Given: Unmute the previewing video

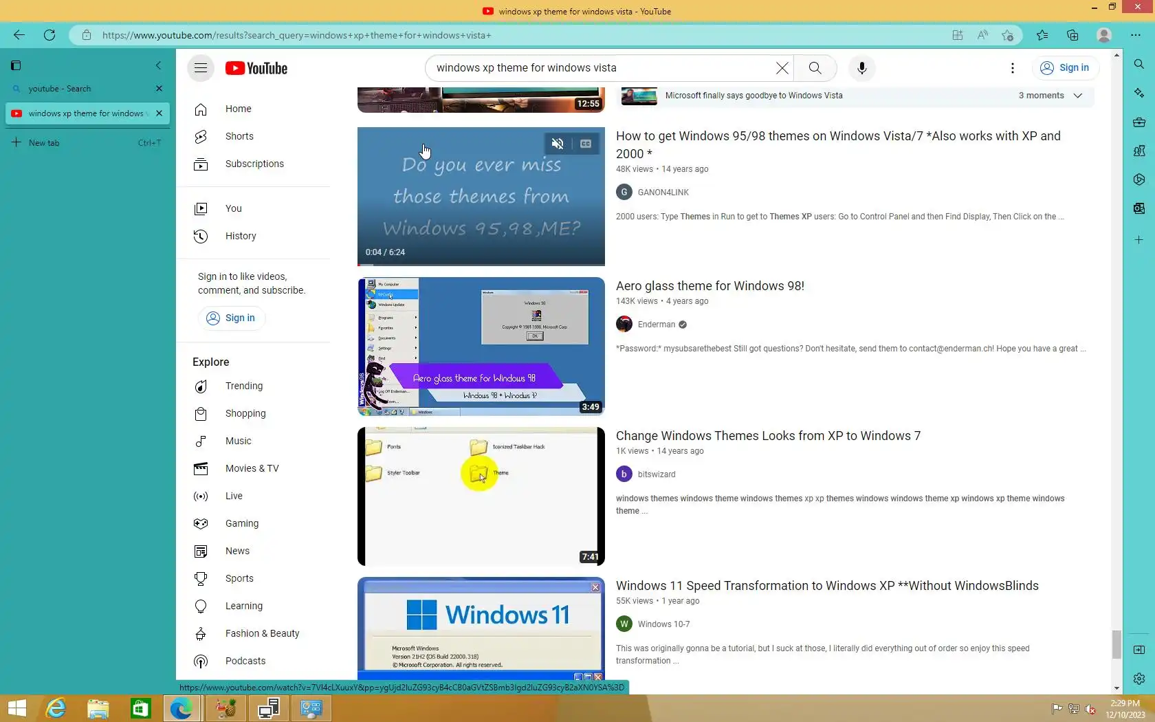Looking at the screenshot, I should click(x=558, y=144).
